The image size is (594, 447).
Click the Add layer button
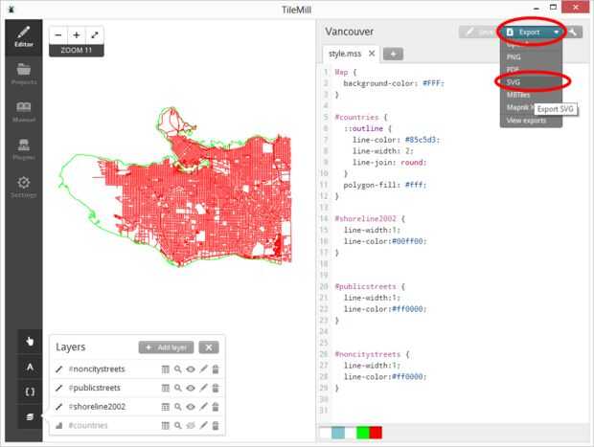[x=166, y=347]
